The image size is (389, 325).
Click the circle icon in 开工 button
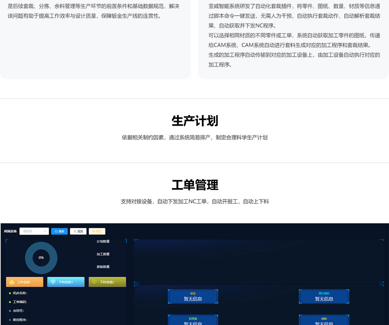[x=94, y=231]
